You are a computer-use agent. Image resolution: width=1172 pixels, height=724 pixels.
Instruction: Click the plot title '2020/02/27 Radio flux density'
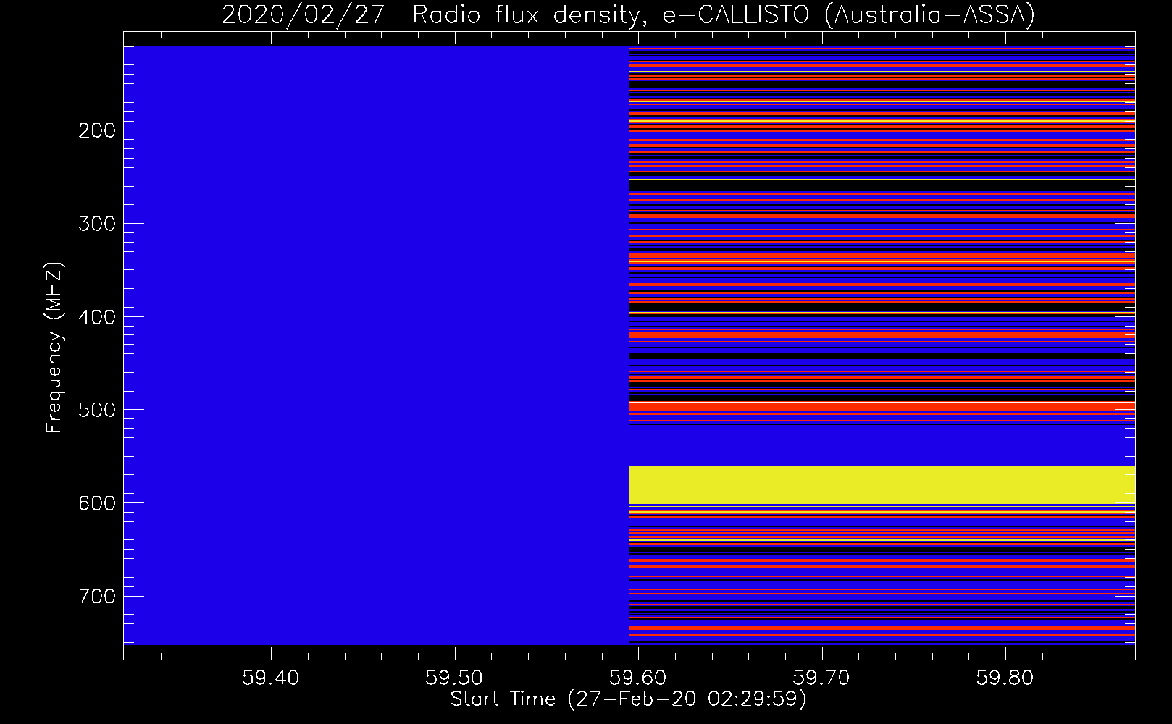pos(628,14)
